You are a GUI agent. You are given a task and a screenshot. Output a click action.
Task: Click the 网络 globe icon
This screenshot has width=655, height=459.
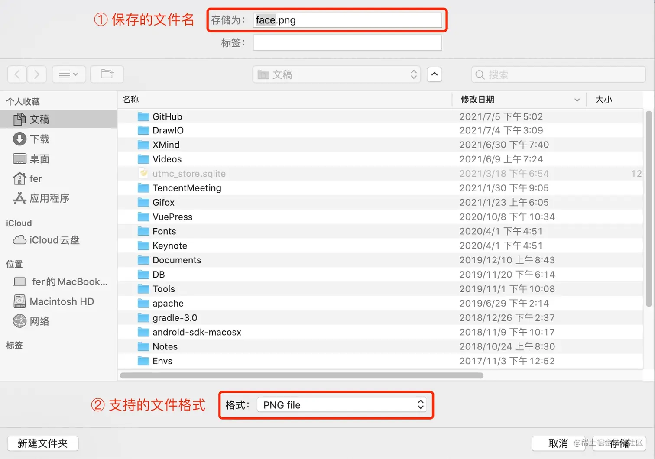[x=19, y=321]
